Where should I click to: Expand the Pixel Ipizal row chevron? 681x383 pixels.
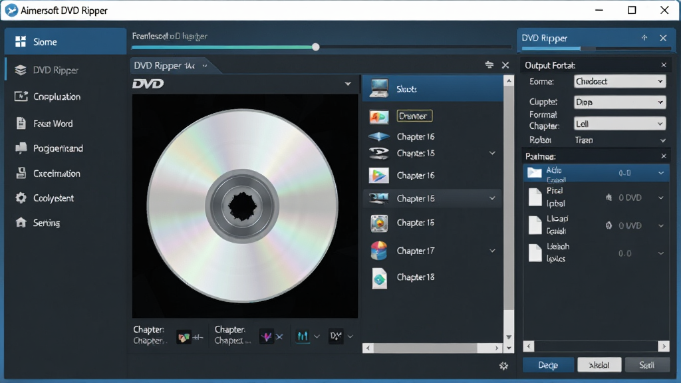tap(661, 197)
